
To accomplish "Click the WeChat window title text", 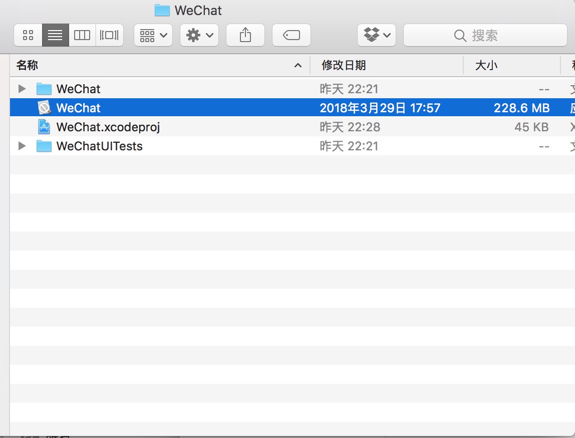I will tap(198, 10).
